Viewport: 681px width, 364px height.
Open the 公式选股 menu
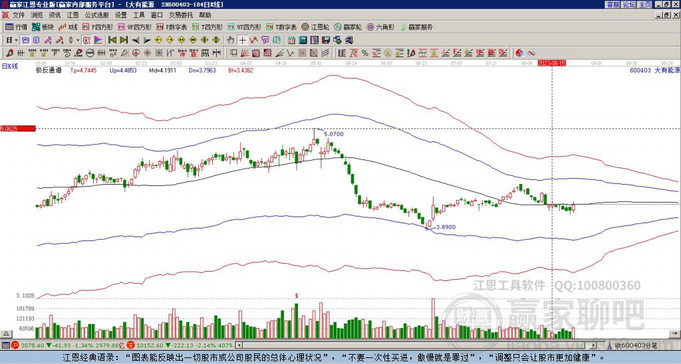(97, 15)
